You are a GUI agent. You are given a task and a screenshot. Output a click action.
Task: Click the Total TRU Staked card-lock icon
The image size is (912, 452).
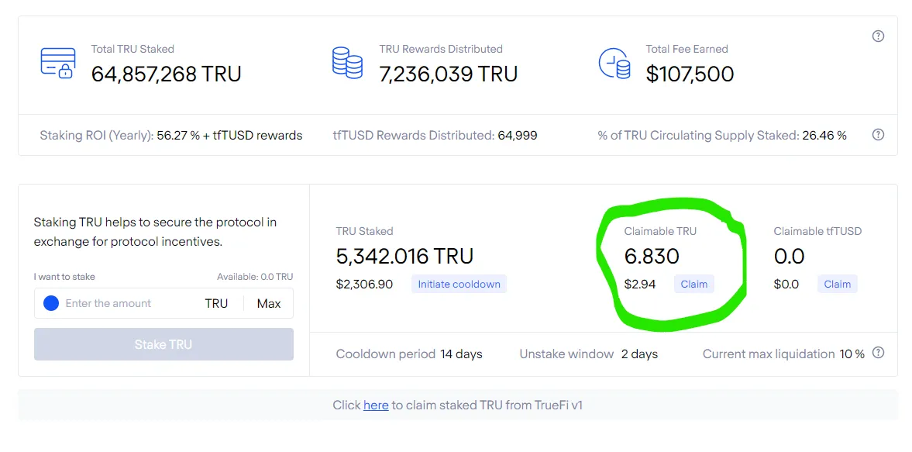click(58, 64)
